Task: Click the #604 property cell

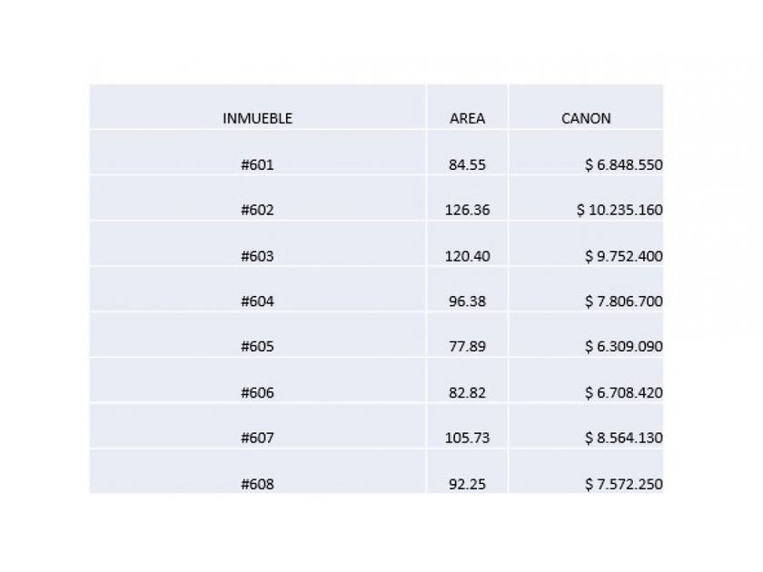Action: pos(257,301)
